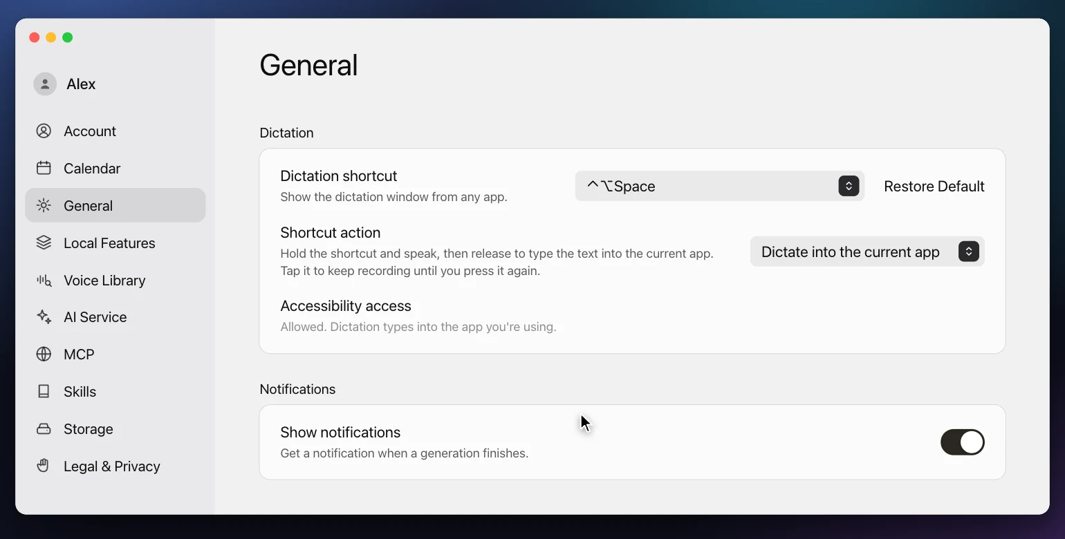The width and height of the screenshot is (1065, 539).
Task: Select the General sidebar label
Action: tap(89, 206)
